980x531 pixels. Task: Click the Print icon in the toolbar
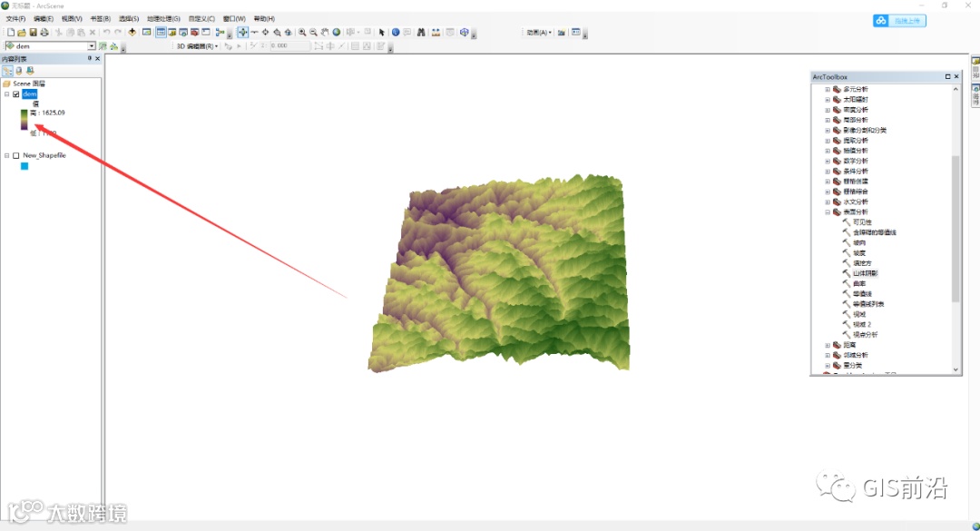pyautogui.click(x=44, y=32)
